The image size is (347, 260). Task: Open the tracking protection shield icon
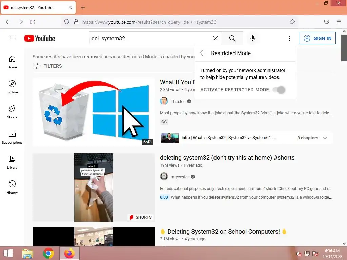click(x=67, y=22)
